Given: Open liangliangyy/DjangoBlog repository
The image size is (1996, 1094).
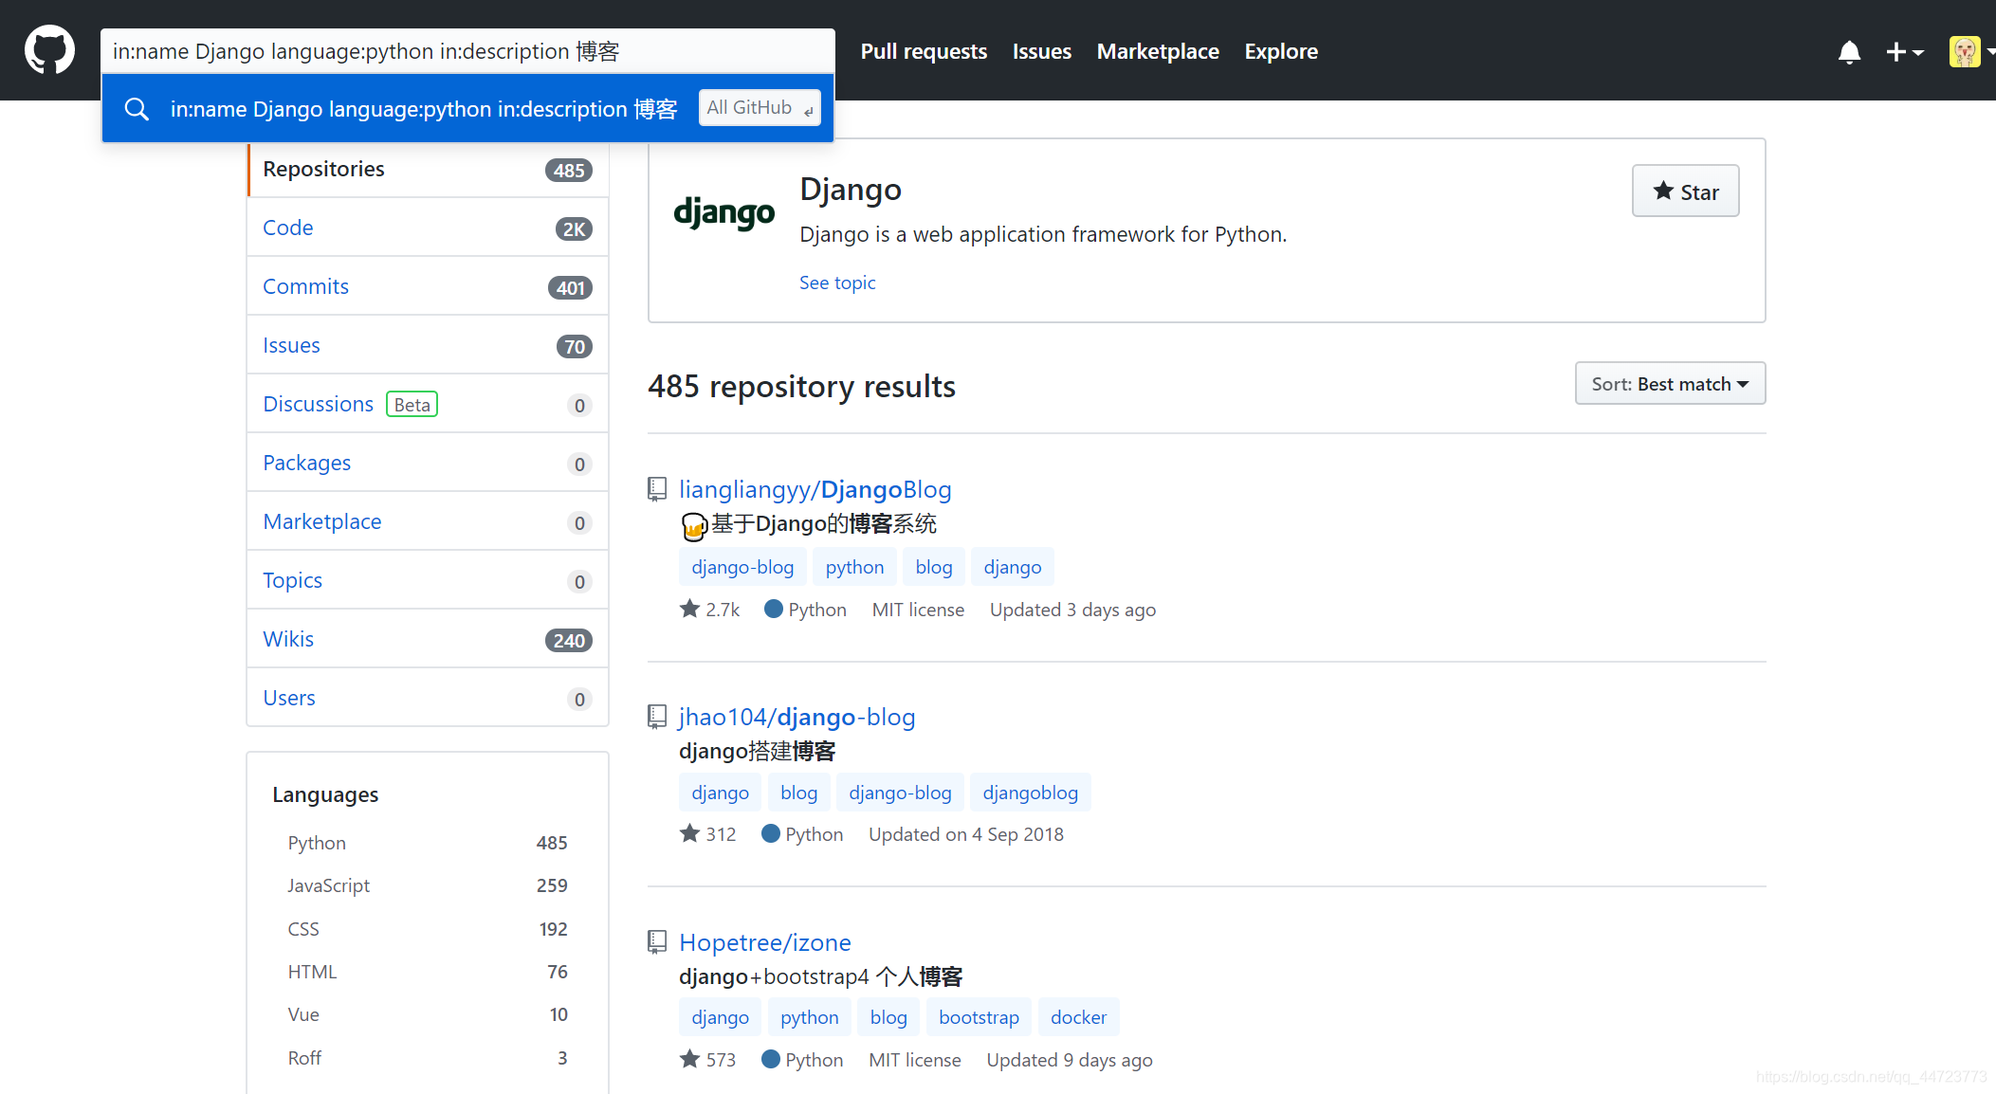Looking at the screenshot, I should click(x=815, y=489).
